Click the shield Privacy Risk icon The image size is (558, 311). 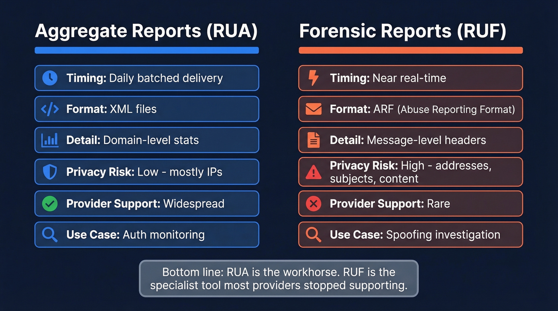(x=49, y=171)
